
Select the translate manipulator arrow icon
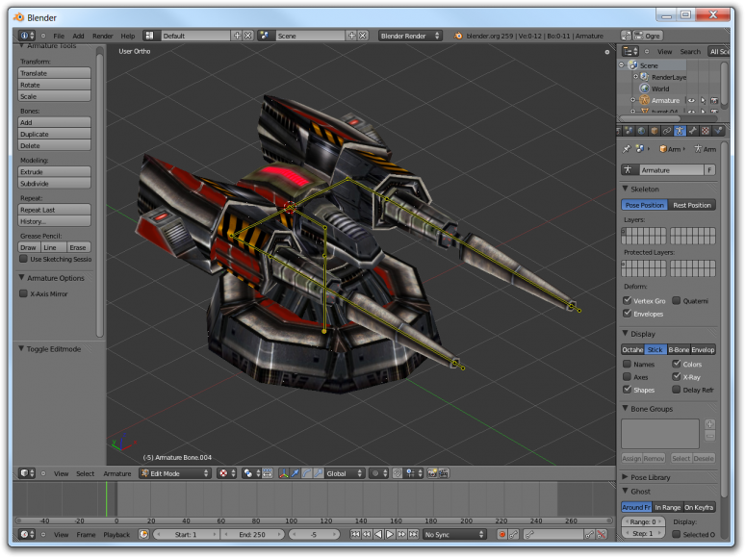click(x=295, y=473)
